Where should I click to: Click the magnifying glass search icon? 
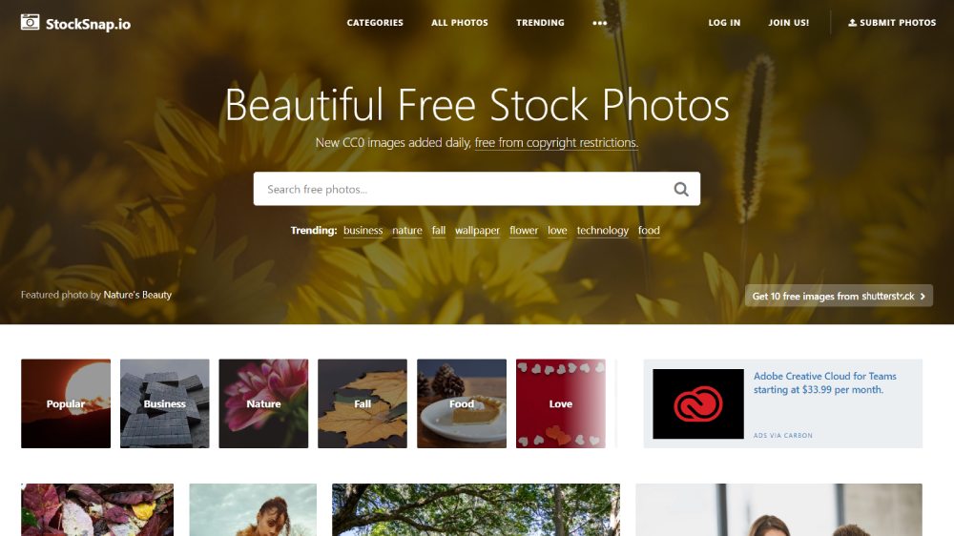(681, 189)
